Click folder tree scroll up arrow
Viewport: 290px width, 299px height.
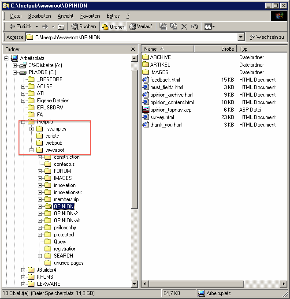coord(134,58)
